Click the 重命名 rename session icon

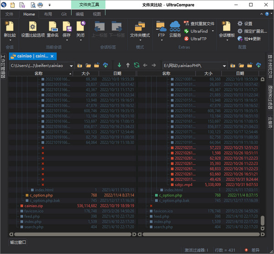pyautogui.click(x=53, y=26)
